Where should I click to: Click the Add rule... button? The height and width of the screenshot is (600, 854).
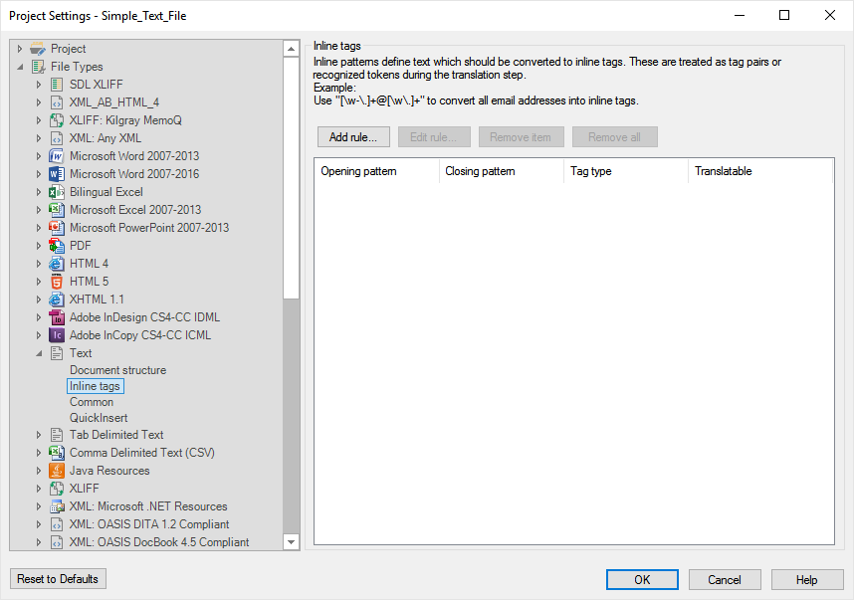tap(353, 137)
